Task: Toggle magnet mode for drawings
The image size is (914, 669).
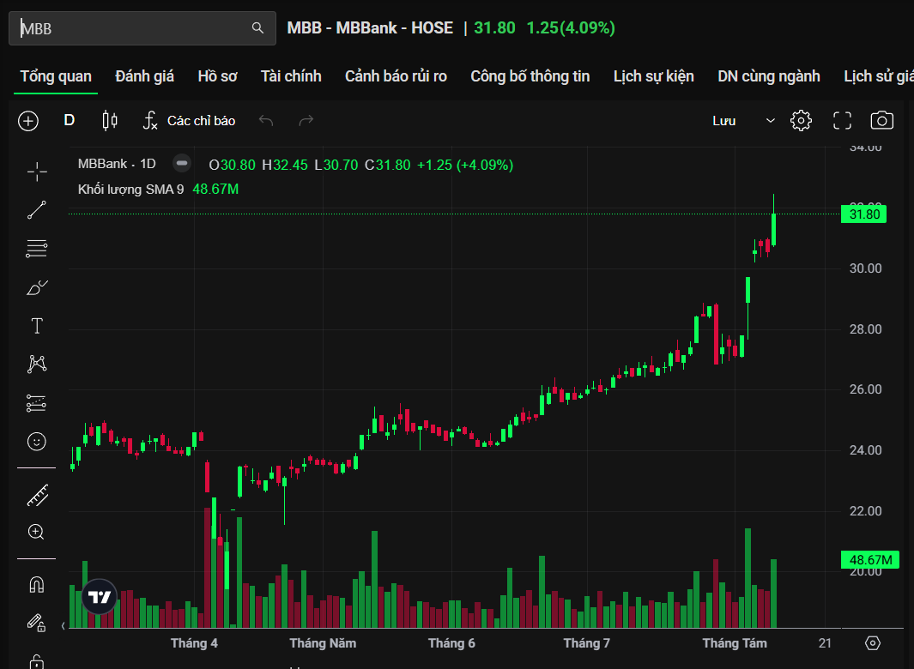Action: (37, 584)
